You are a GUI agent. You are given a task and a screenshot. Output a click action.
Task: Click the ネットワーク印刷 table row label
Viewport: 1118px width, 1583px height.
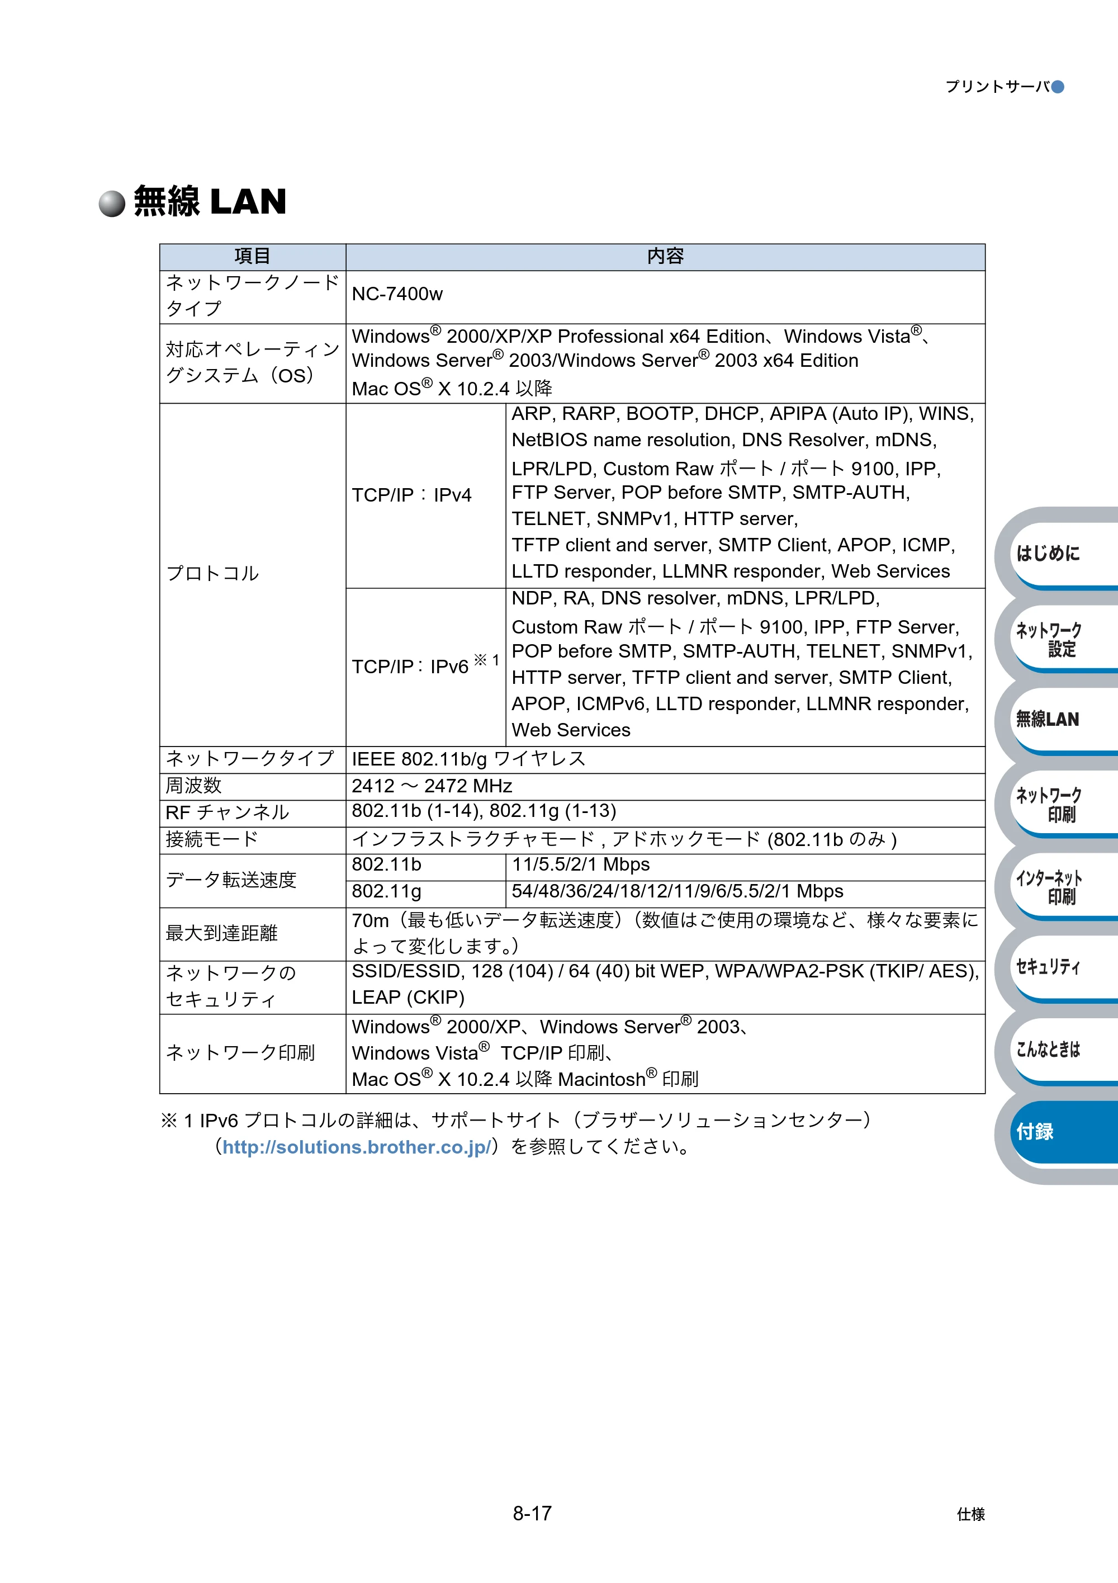click(x=240, y=1053)
